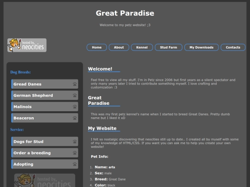Click the 'Color: black' list entry
The width and height of the screenshot is (250, 187).
coord(105,185)
